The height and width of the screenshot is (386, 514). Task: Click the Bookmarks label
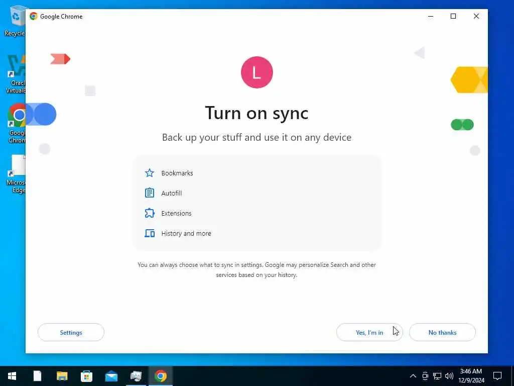tap(177, 173)
